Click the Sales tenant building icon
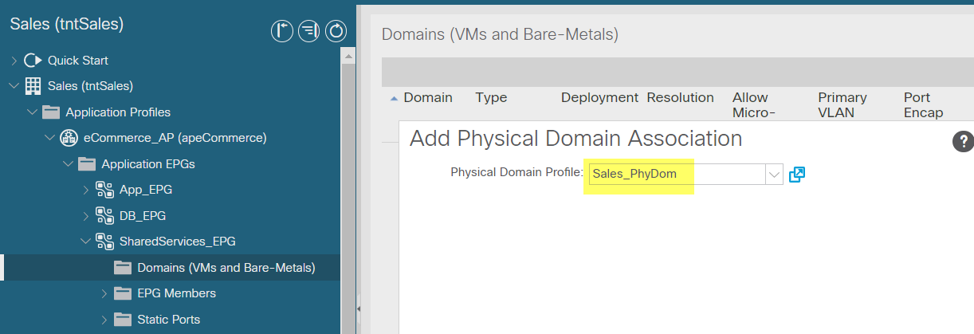The height and width of the screenshot is (334, 974). coord(33,85)
